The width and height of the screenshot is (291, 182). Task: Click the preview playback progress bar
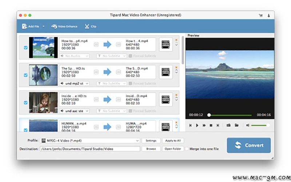click(x=230, y=115)
